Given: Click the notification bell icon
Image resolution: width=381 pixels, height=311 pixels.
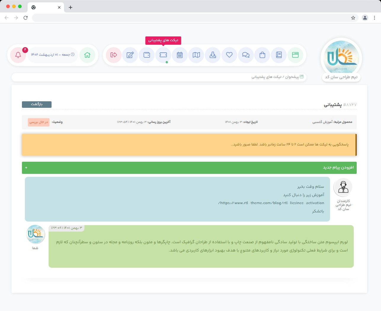Looking at the screenshot, I should pos(18,55).
